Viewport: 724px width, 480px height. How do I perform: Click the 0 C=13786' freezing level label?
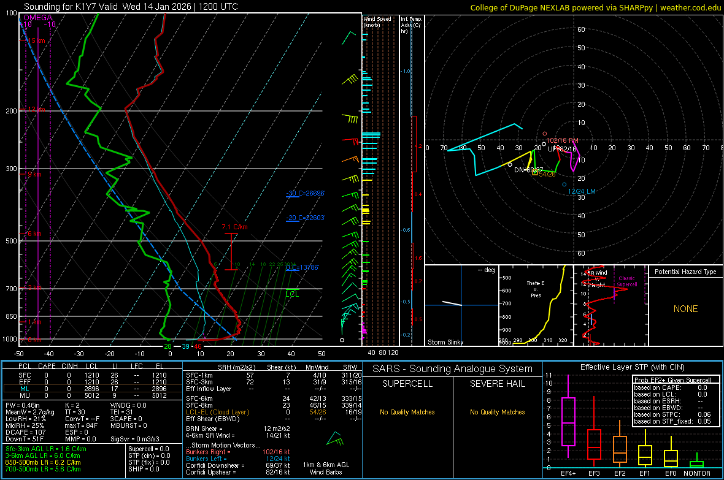[302, 267]
